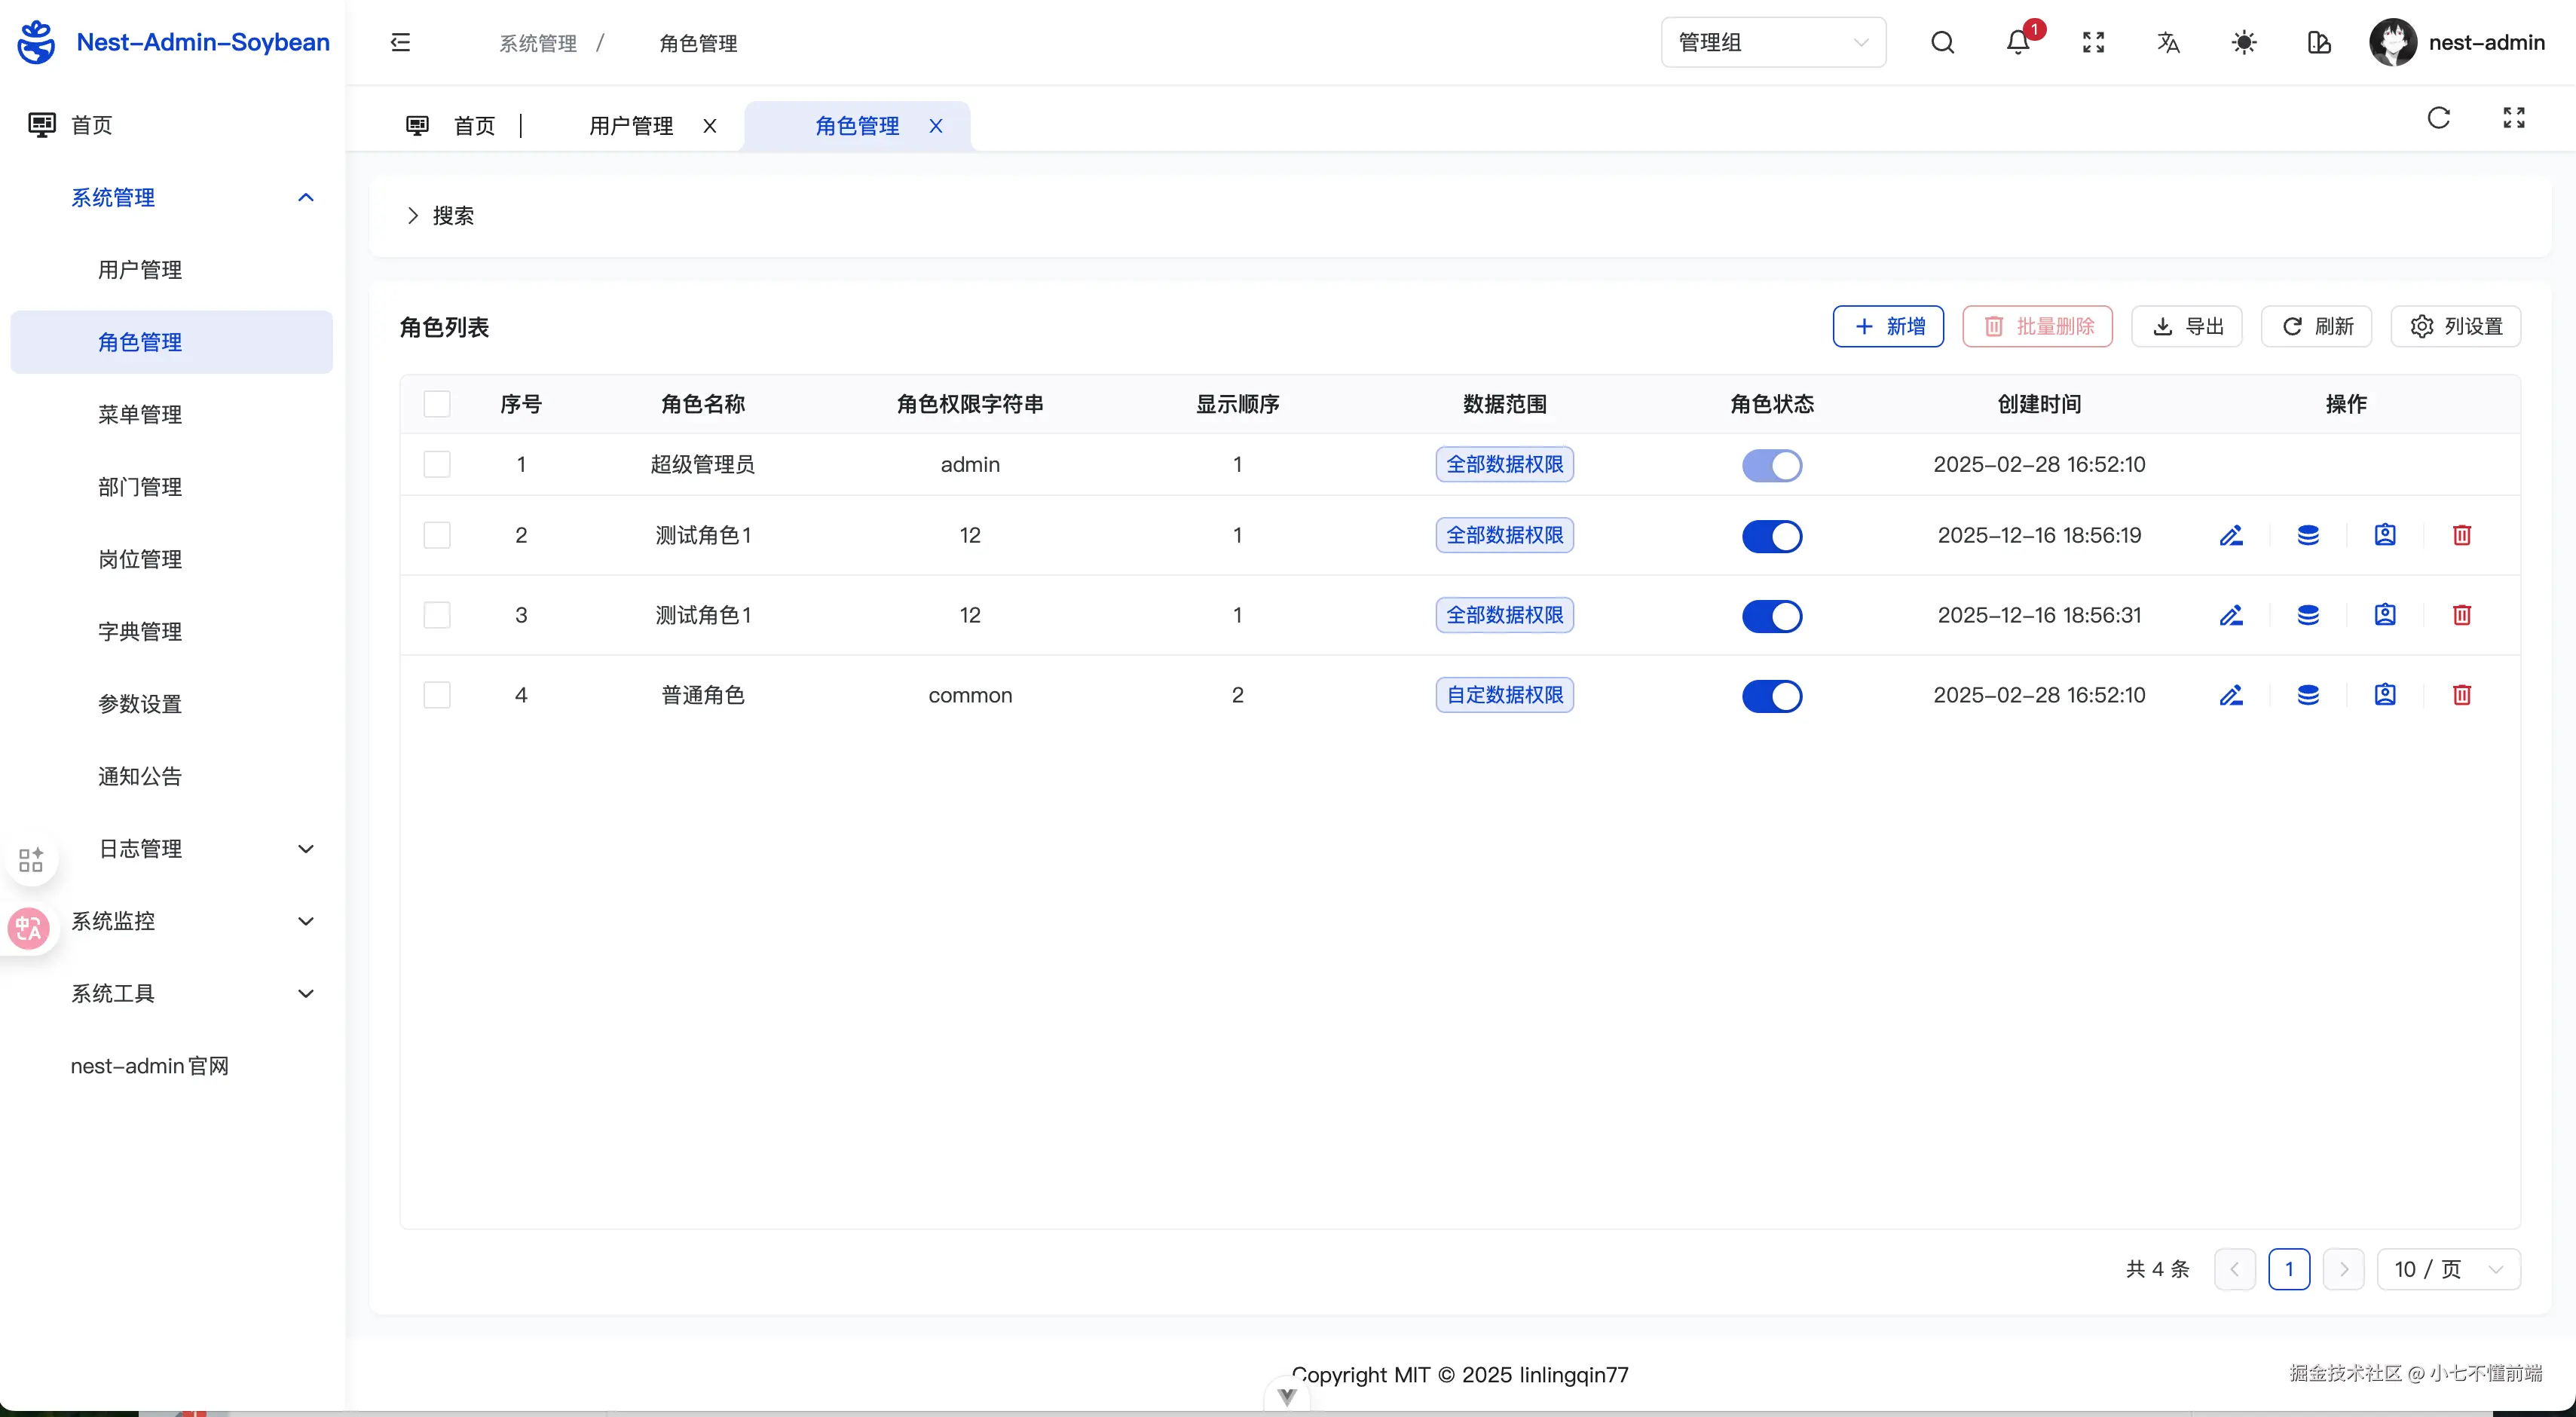Toggle theme with the sun icon

(2244, 42)
